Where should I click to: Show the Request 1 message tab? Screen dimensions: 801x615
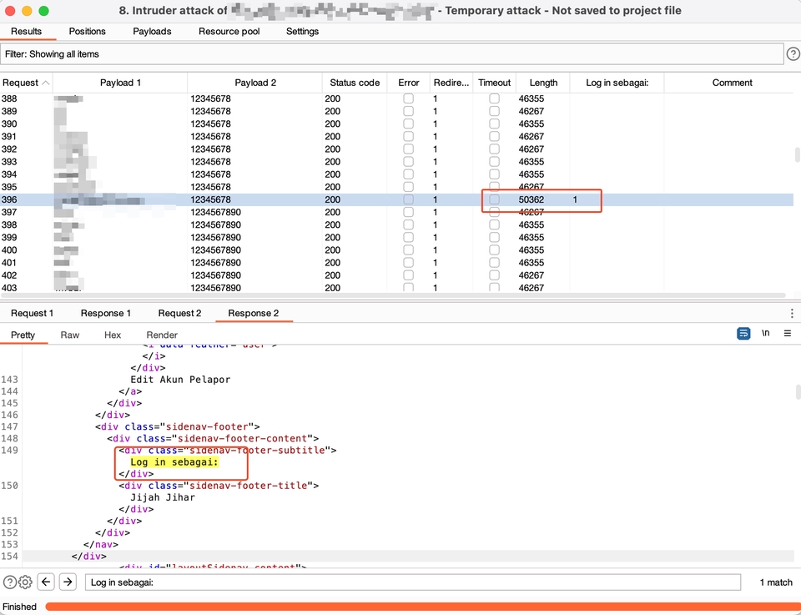[x=33, y=313]
